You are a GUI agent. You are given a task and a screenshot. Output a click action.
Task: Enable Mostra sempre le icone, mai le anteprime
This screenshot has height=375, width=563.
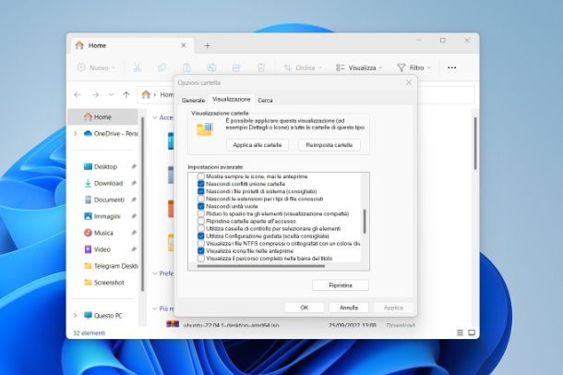pyautogui.click(x=201, y=176)
